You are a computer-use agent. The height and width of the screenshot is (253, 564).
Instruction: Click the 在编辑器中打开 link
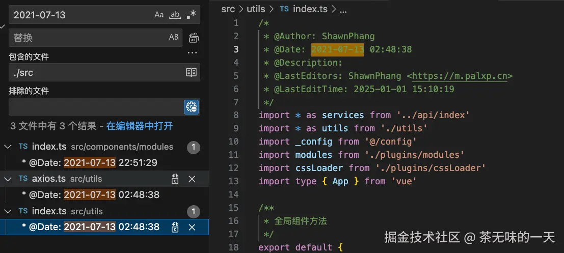click(x=140, y=126)
